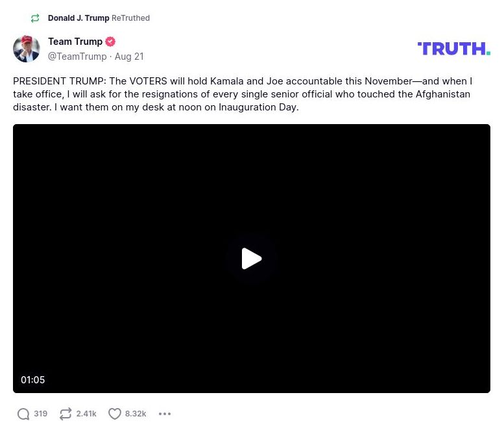The height and width of the screenshot is (434, 504).
Task: Click the reply speech bubble icon
Action: point(23,414)
